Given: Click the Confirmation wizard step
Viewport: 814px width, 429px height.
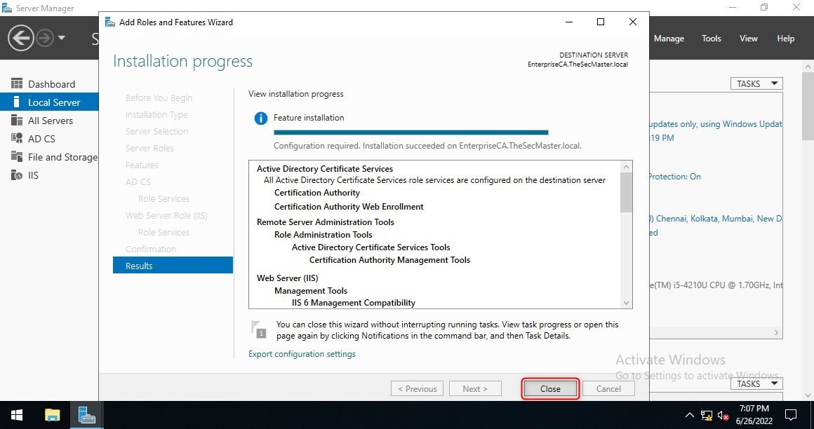Looking at the screenshot, I should tap(151, 249).
